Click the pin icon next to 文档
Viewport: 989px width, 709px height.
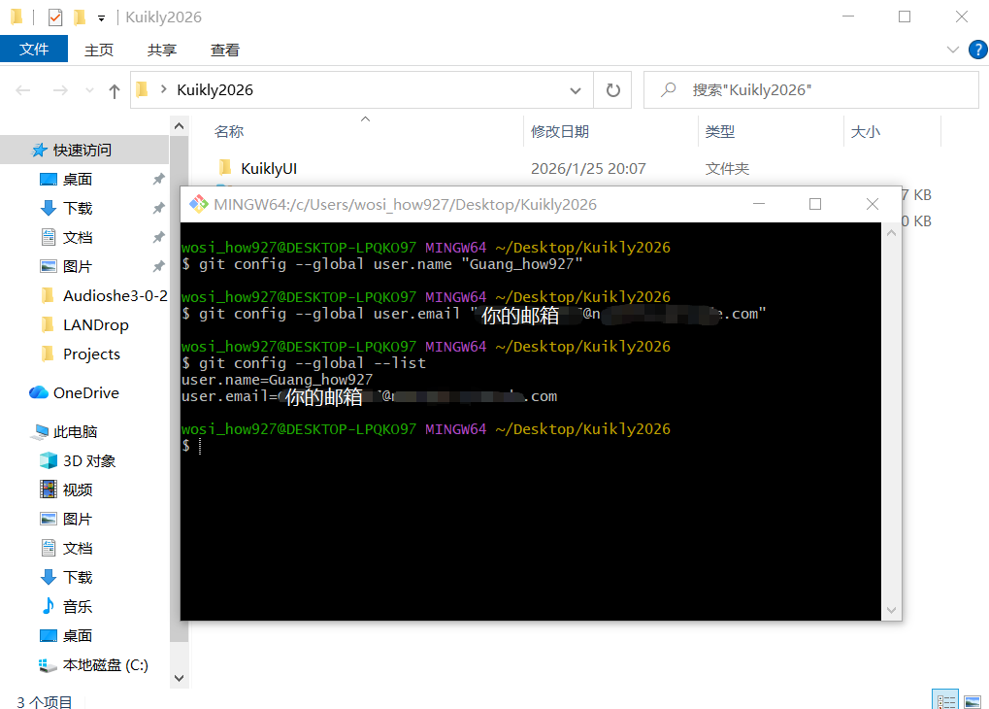[158, 237]
